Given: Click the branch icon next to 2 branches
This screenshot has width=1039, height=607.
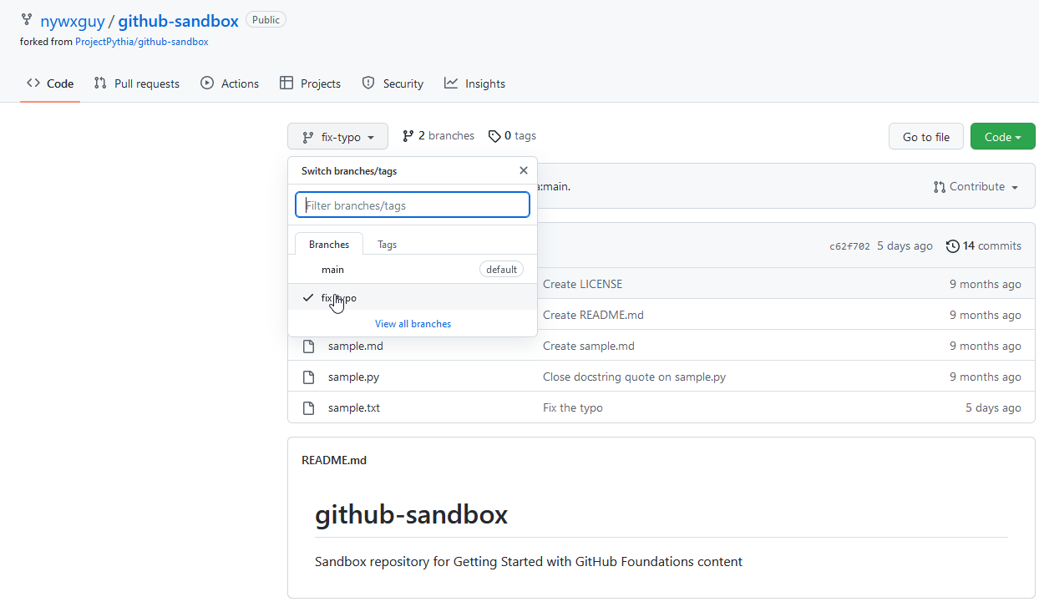Looking at the screenshot, I should (x=408, y=136).
